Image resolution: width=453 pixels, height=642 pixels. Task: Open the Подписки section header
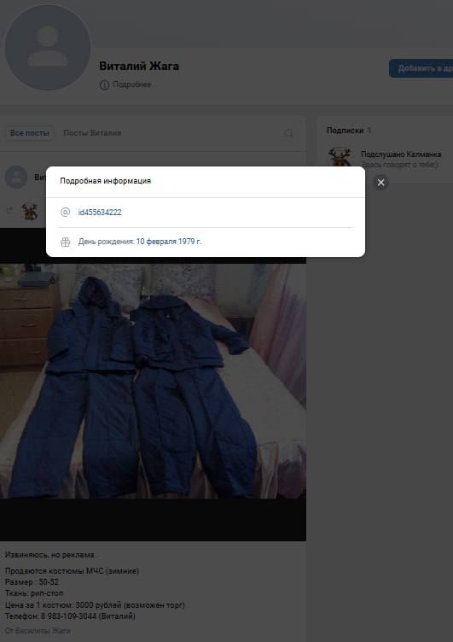(x=345, y=131)
